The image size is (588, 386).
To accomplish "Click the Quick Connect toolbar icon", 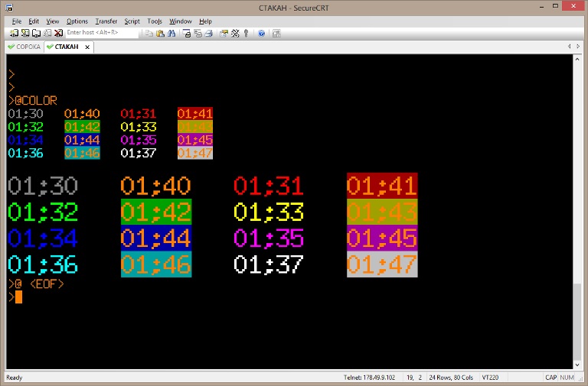I will tap(25, 33).
